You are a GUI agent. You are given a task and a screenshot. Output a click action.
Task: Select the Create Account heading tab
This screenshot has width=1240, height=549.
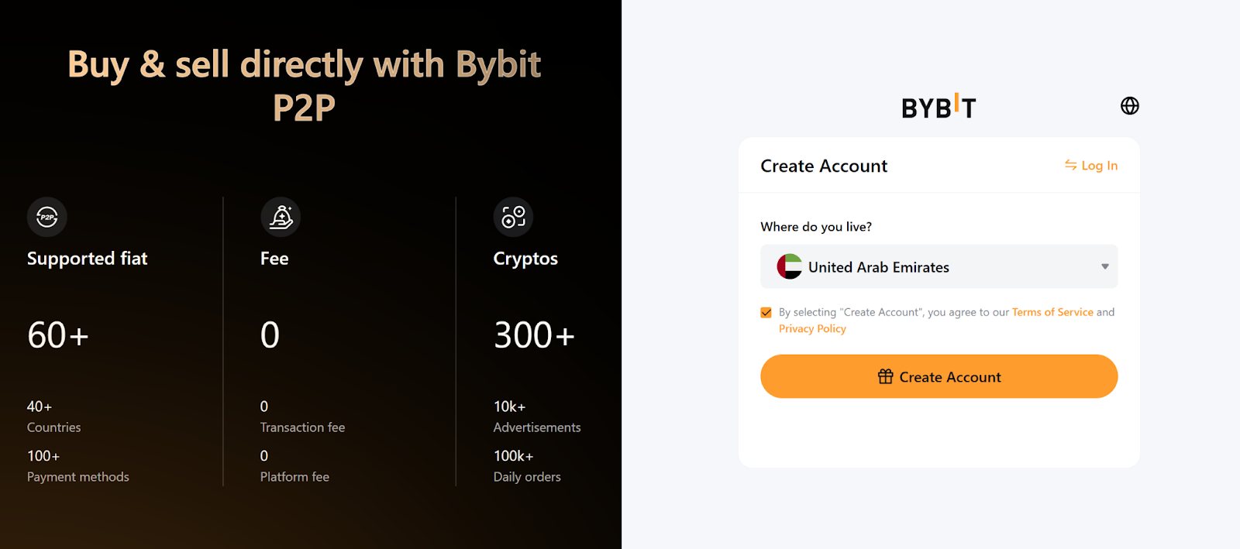pyautogui.click(x=823, y=166)
